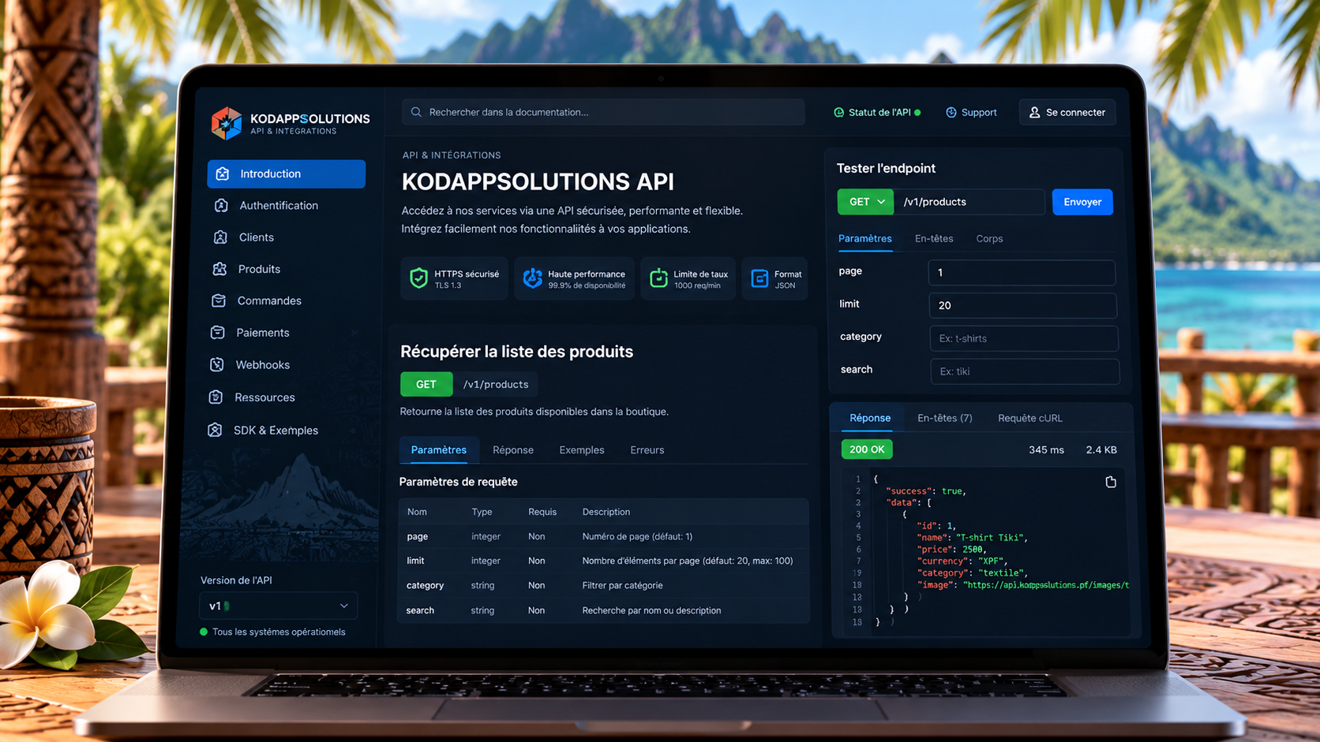Open the Exemples tab
The height and width of the screenshot is (742, 1320).
pos(582,450)
